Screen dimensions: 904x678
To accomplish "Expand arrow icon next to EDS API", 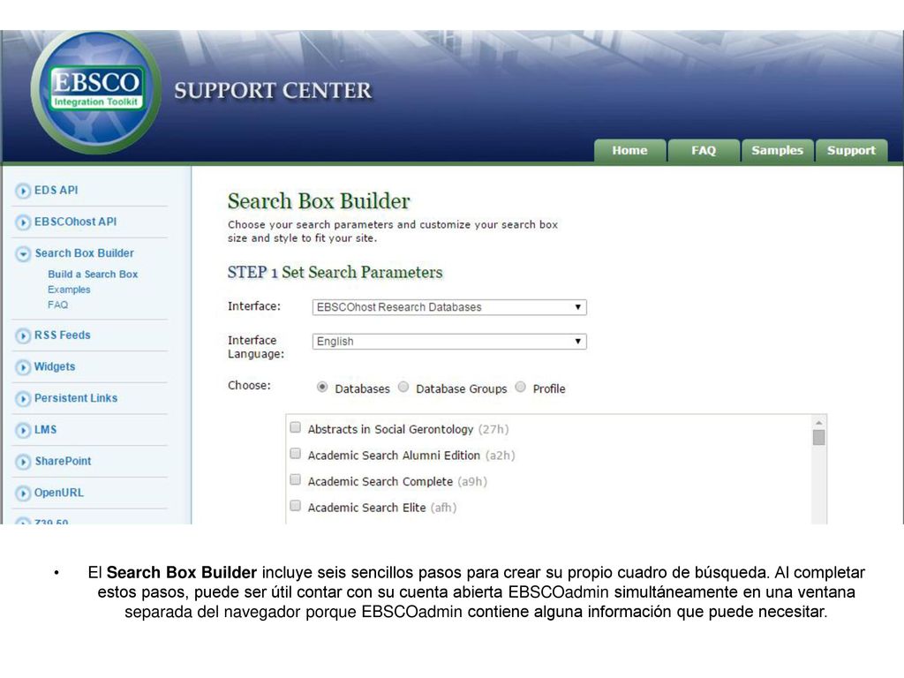I will (x=23, y=191).
